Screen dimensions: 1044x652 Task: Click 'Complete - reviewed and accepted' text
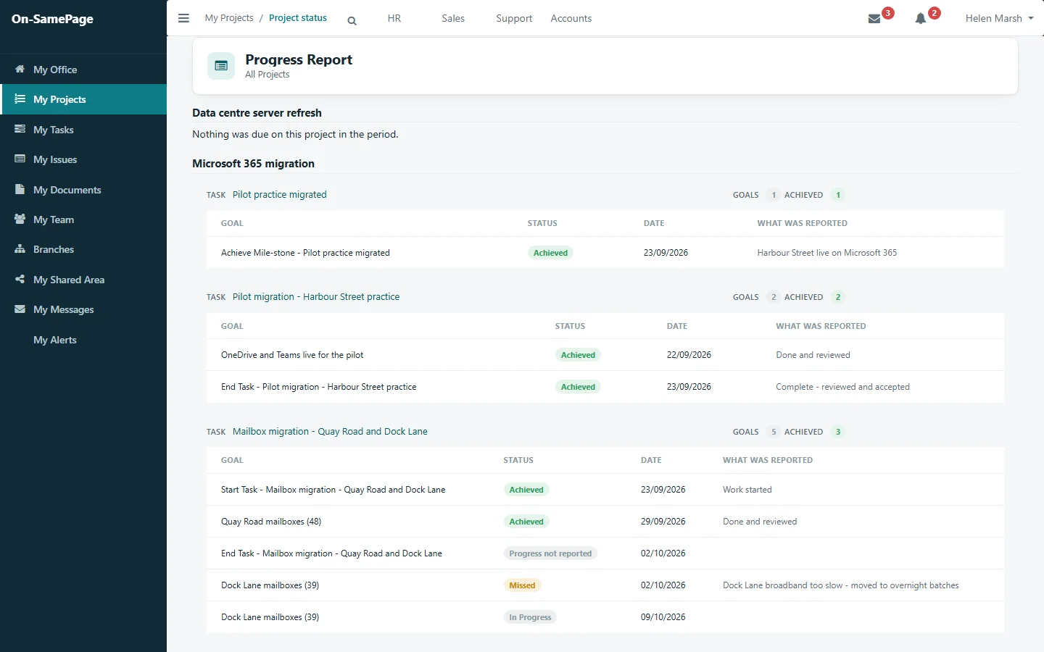(842, 387)
